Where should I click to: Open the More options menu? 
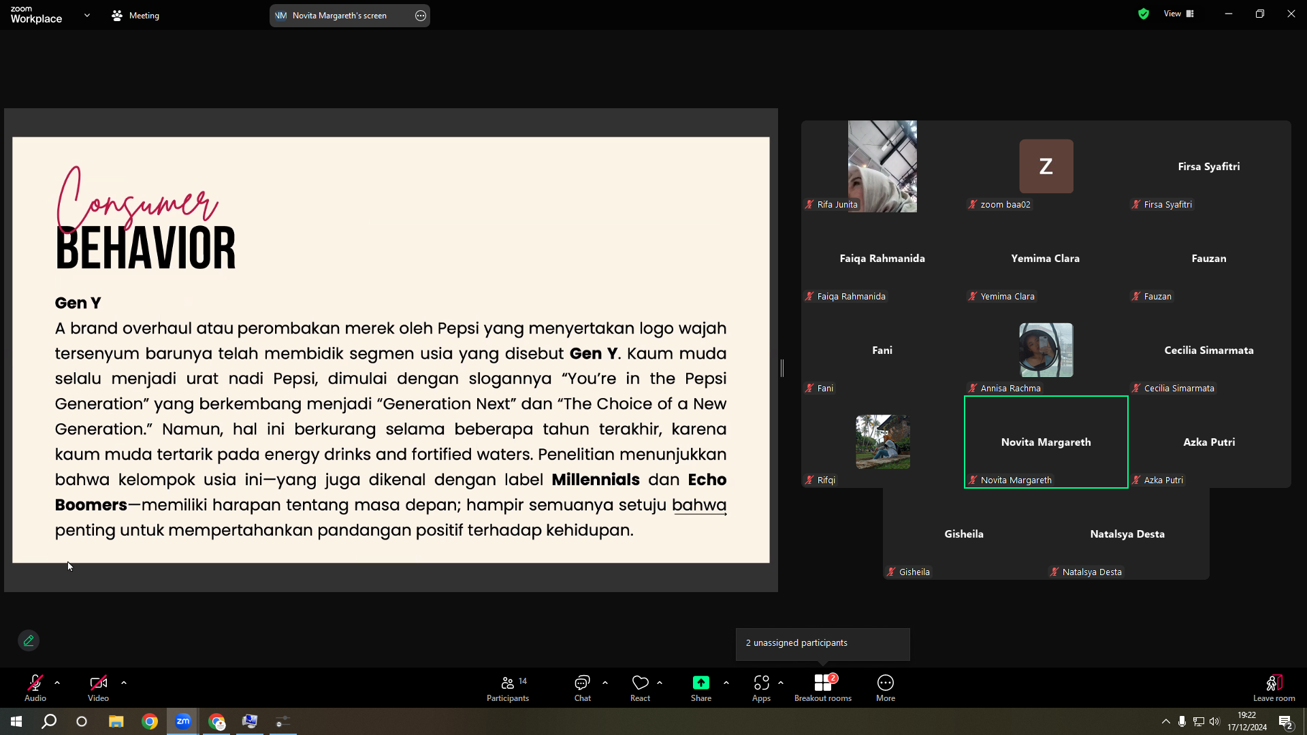(x=886, y=687)
